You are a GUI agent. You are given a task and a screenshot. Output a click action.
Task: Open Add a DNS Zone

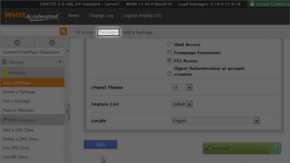point(18,130)
